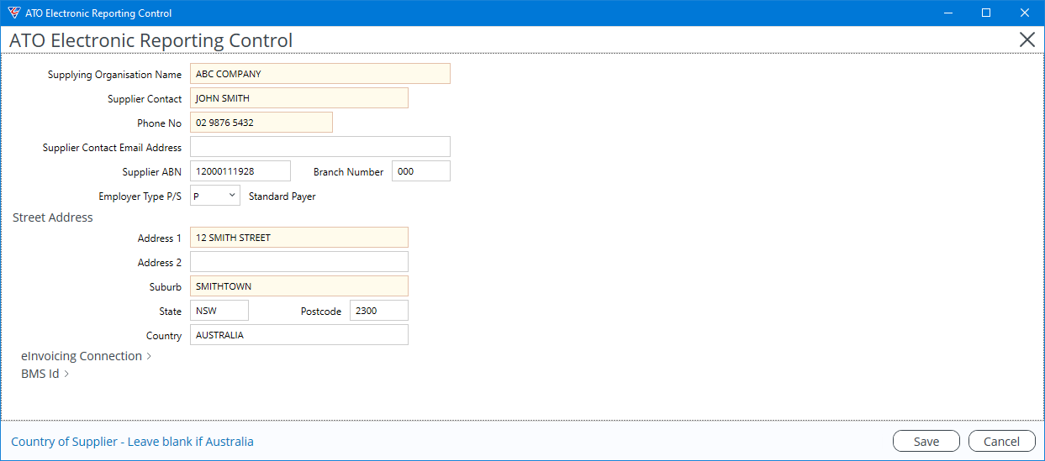
Task: Focus the Phone No field
Action: 261,123
